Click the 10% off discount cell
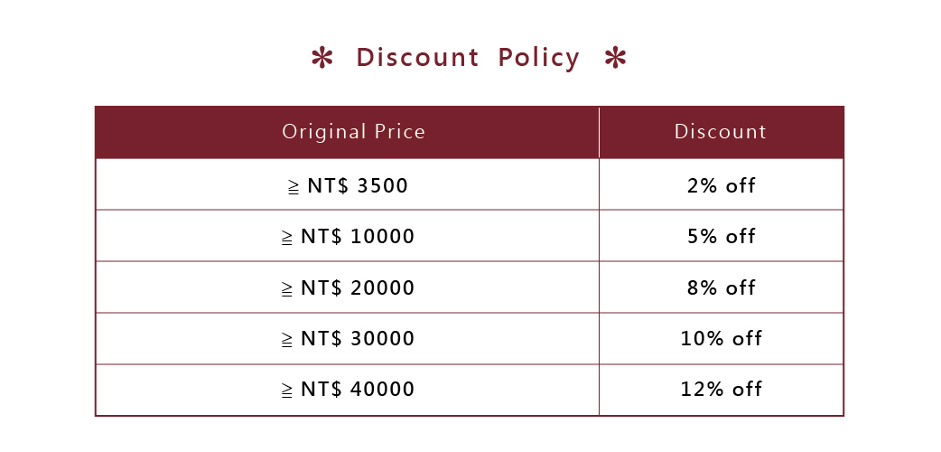This screenshot has width=941, height=452. coord(722,338)
